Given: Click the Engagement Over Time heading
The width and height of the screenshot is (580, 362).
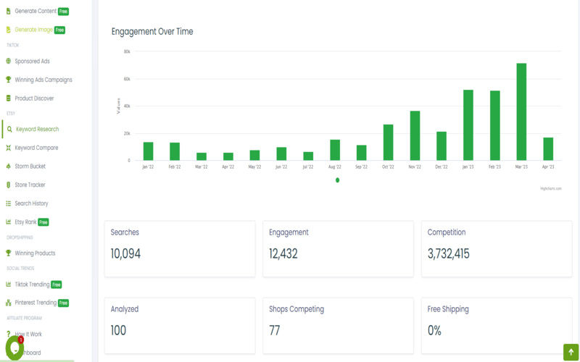Looking at the screenshot, I should point(152,32).
